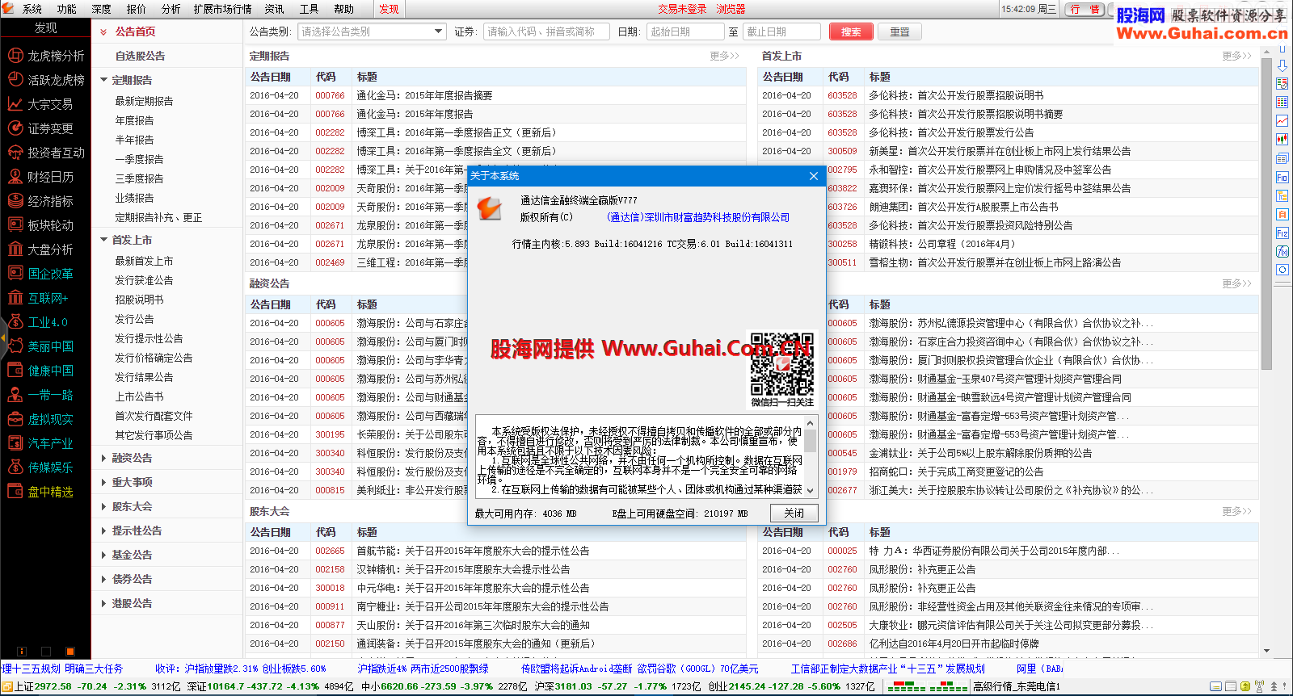This screenshot has height=696, width=1293.
Task: Open the 报价 menu
Action: click(137, 9)
